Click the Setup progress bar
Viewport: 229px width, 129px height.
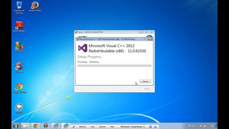point(114,66)
